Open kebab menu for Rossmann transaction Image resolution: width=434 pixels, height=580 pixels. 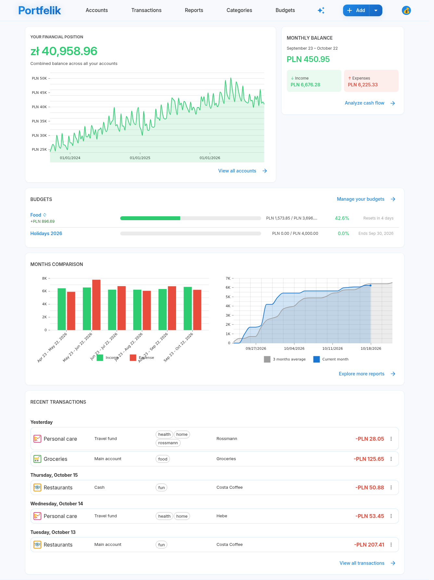point(391,439)
